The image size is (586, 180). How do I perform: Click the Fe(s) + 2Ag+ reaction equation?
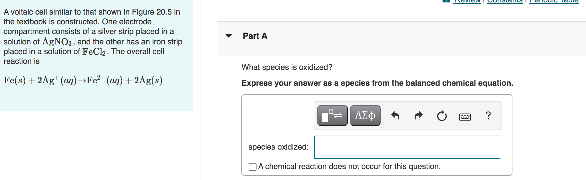point(83,80)
